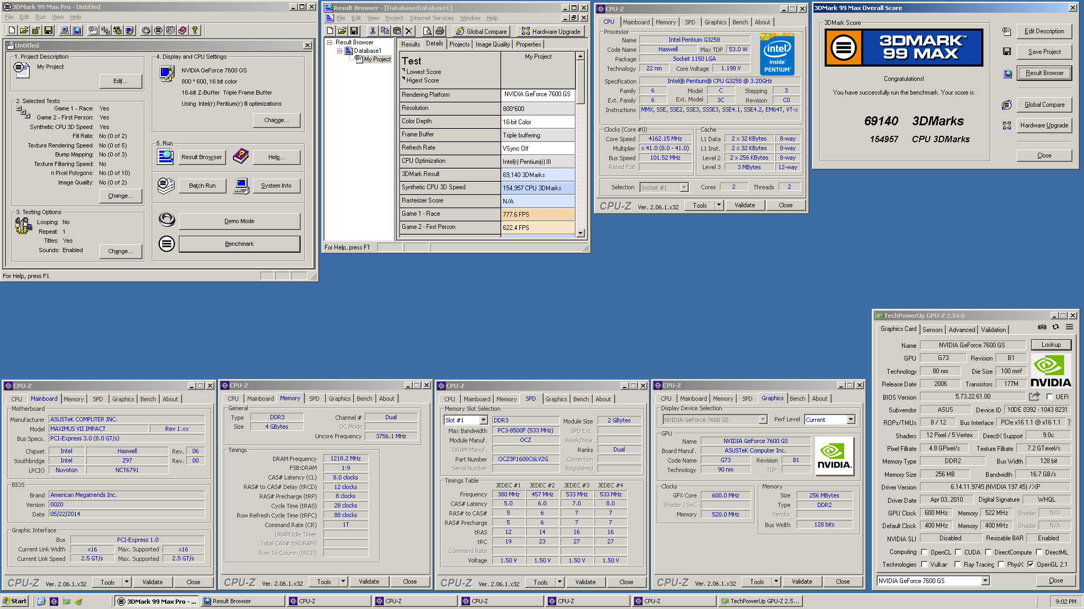This screenshot has width=1084, height=609.
Task: Click Save floppy icon in 3DMark toolbar
Action: pos(48,31)
